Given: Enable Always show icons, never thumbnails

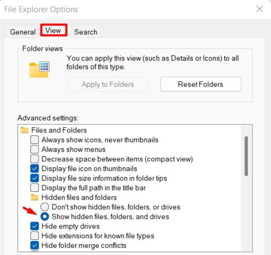Looking at the screenshot, I should pyautogui.click(x=35, y=140).
